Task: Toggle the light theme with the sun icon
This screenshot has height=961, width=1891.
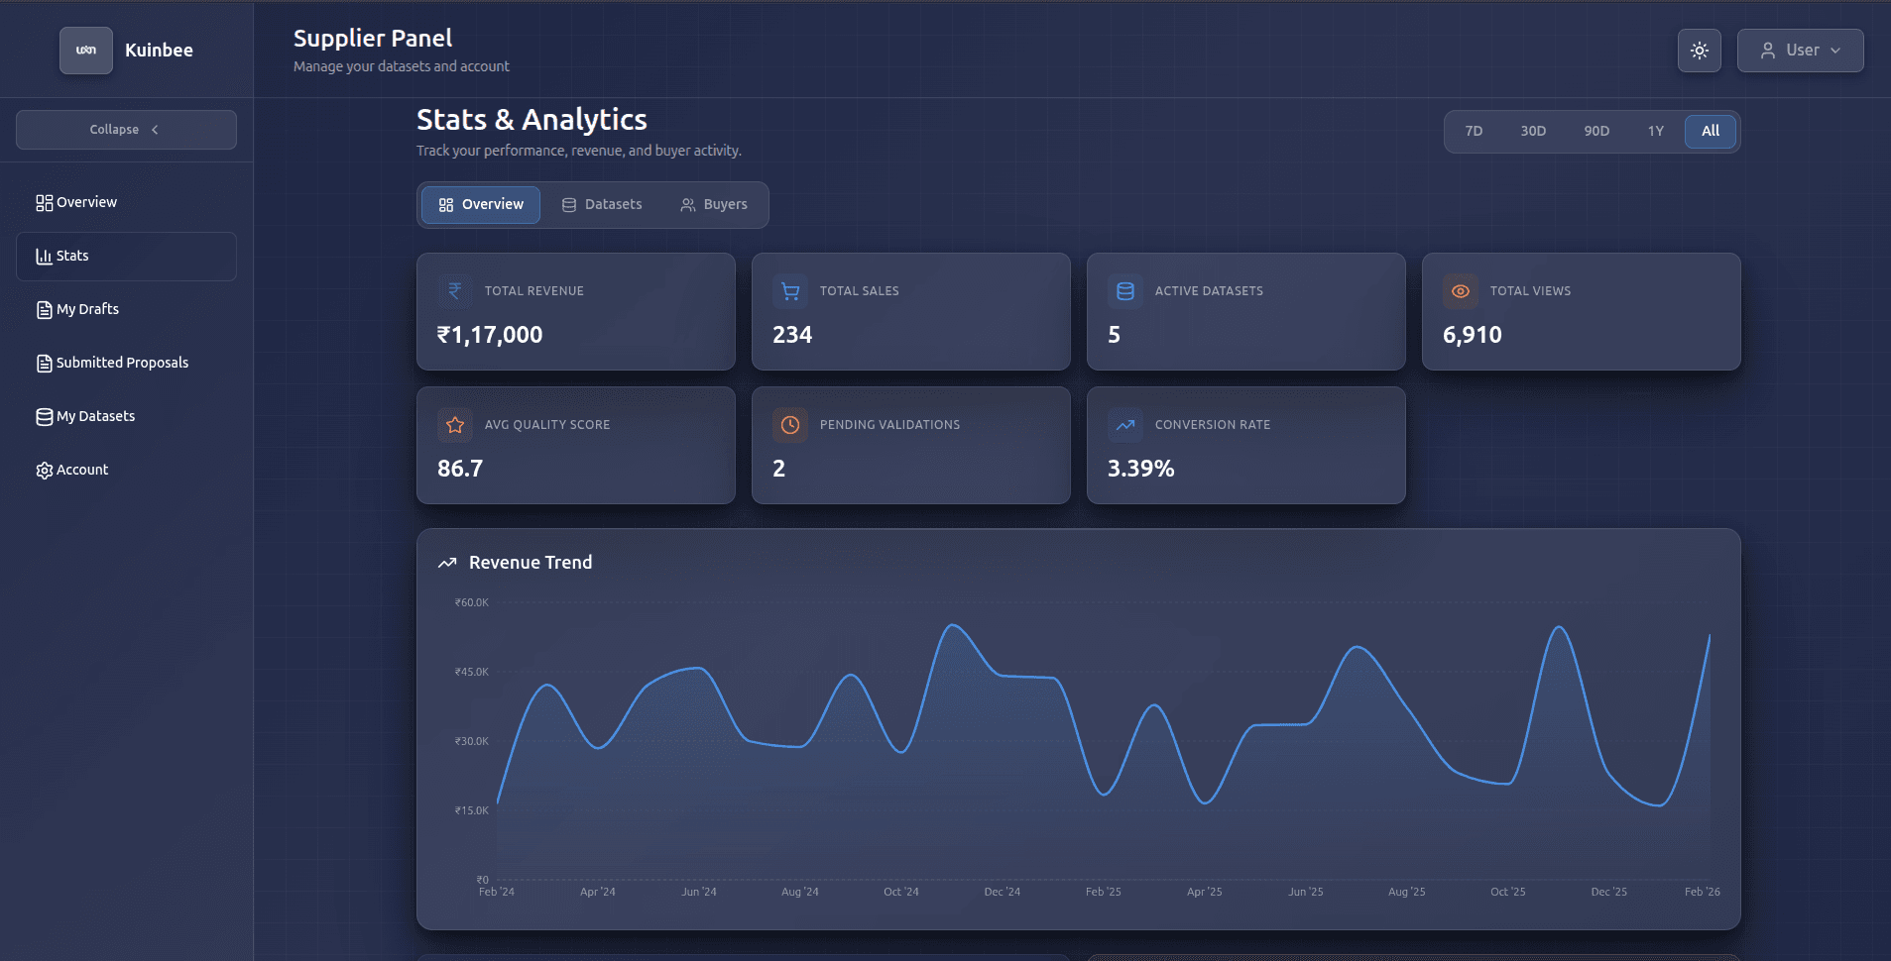Action: pos(1699,50)
